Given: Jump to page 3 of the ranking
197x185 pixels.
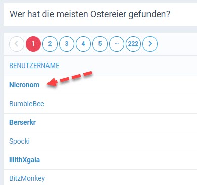Looking at the screenshot, I should click(67, 44).
